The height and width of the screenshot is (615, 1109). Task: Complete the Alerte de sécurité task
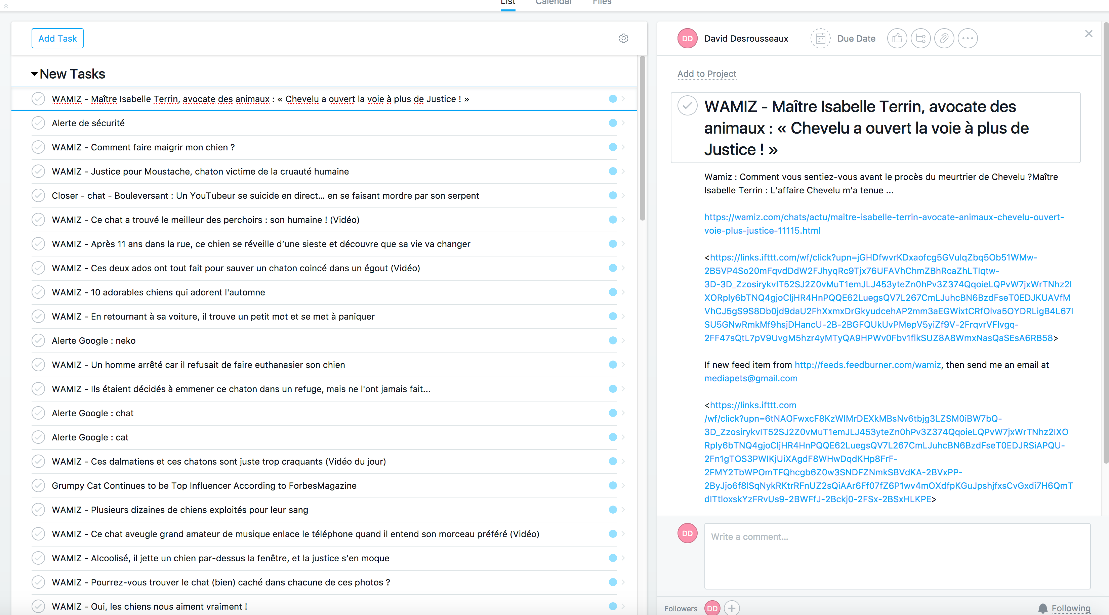click(38, 123)
